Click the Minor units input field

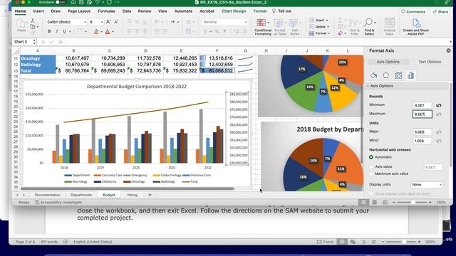click(422, 141)
